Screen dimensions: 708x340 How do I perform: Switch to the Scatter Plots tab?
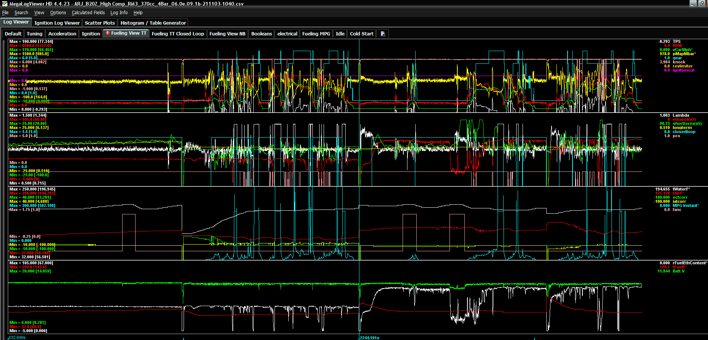[x=100, y=23]
